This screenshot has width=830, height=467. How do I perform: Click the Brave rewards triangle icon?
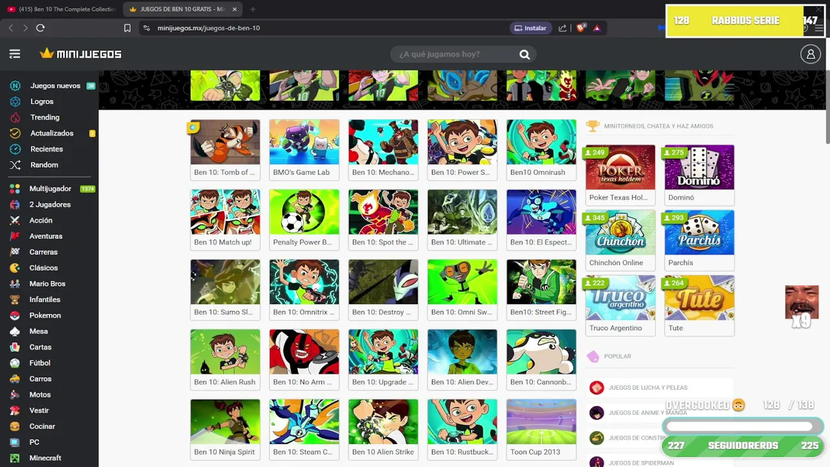click(597, 28)
